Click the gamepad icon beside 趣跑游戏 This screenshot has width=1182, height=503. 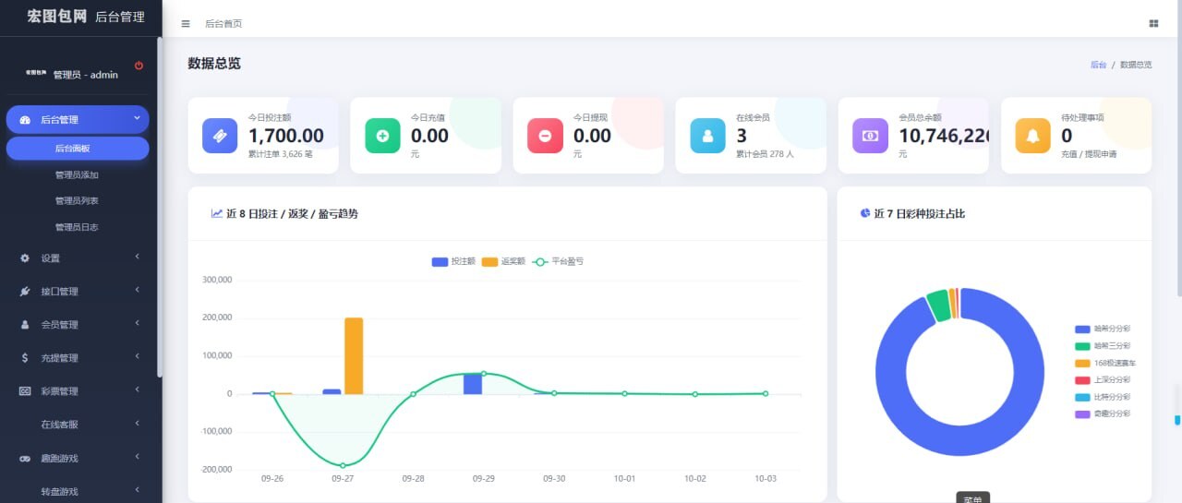click(25, 459)
